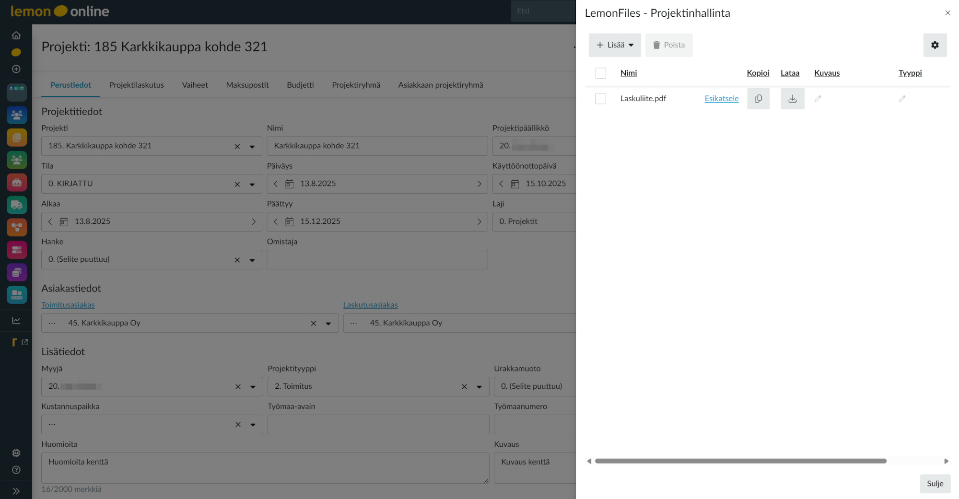Toggle the select-all checkbox in header
The height and width of the screenshot is (499, 959).
(x=600, y=73)
